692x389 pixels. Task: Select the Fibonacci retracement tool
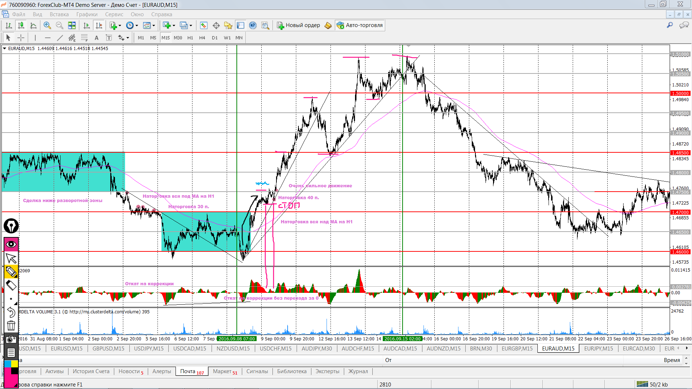[84, 38]
